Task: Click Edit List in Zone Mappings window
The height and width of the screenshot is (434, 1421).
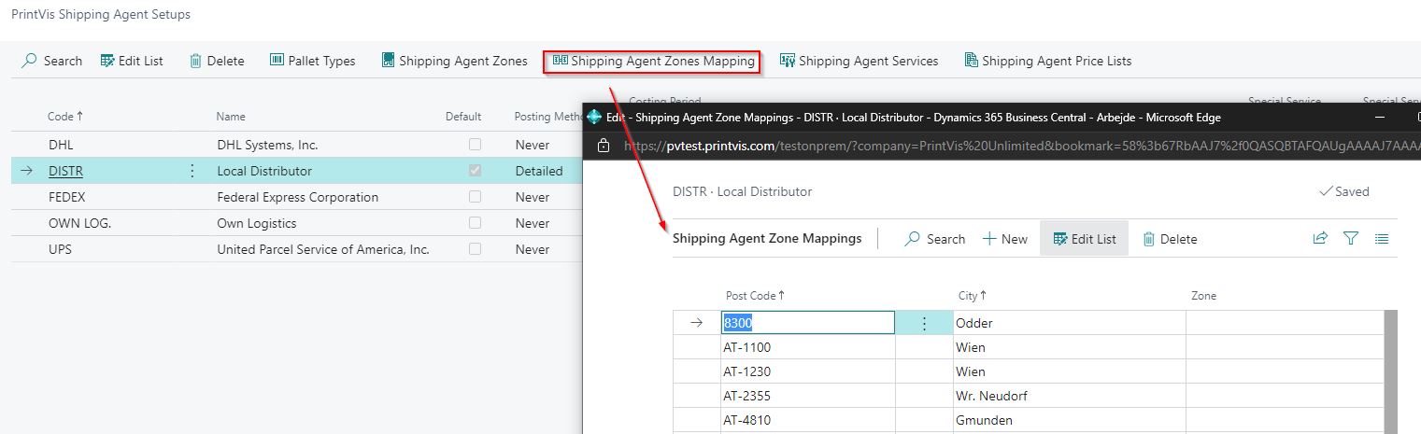Action: (x=1084, y=239)
